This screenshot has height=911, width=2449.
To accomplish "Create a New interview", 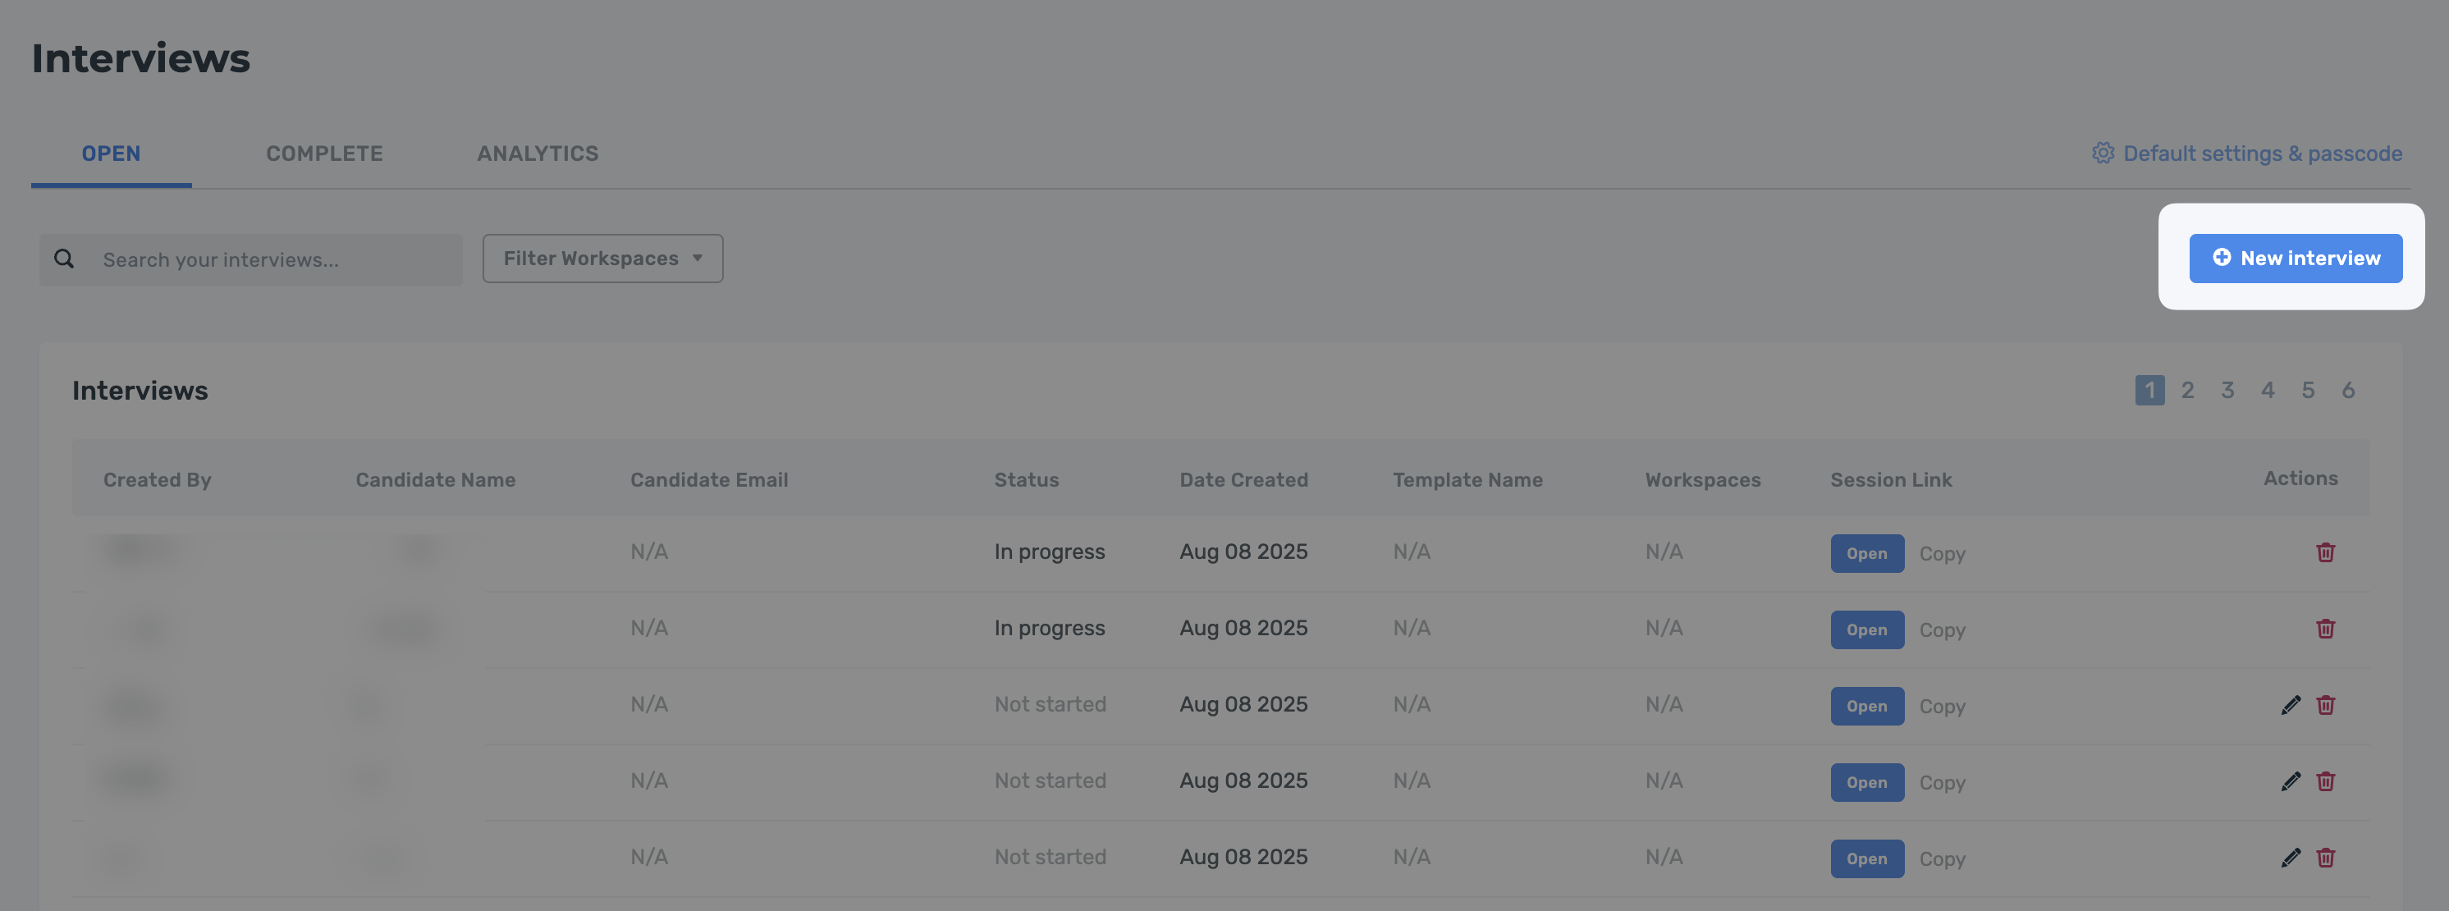I will [2295, 259].
